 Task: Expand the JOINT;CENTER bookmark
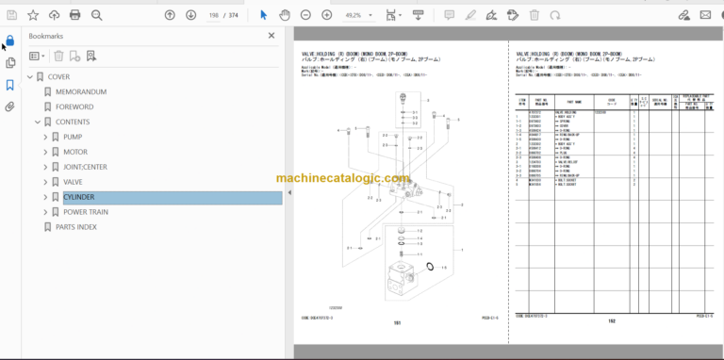45,167
